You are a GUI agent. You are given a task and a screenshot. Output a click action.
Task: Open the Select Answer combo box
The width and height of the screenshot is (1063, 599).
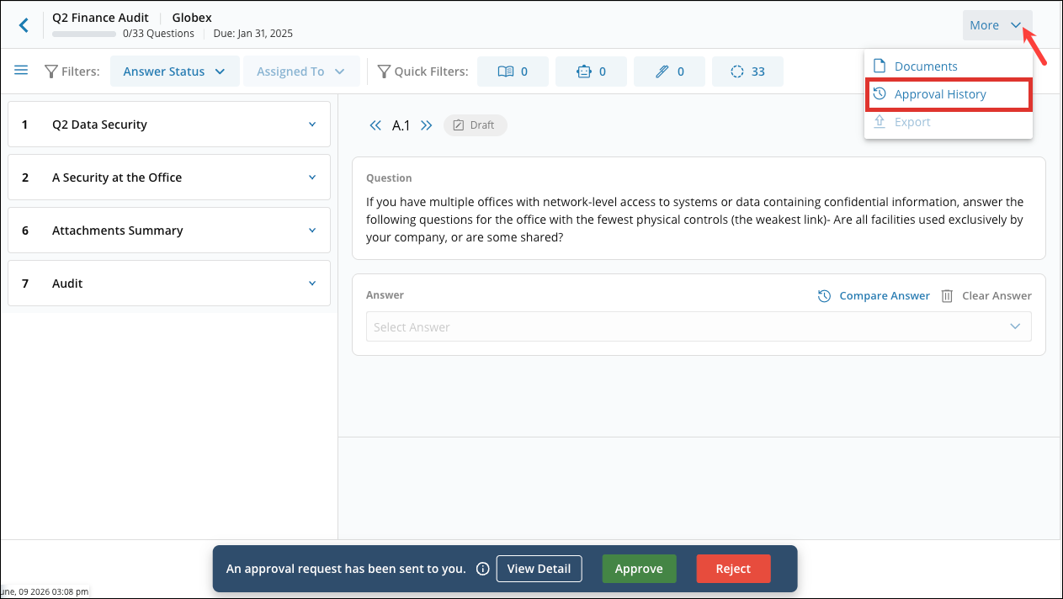(699, 326)
